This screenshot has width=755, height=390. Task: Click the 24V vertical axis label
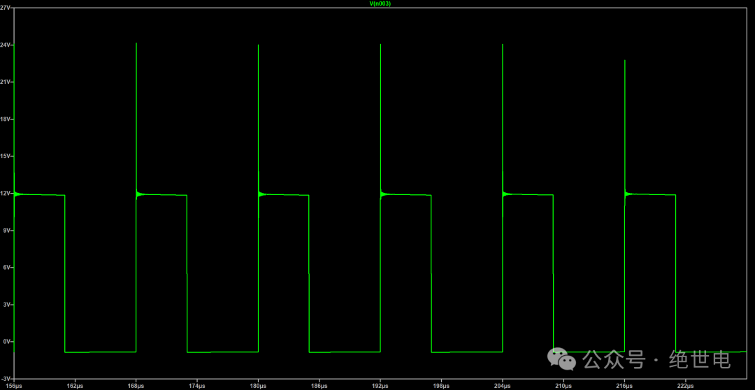pyautogui.click(x=6, y=45)
